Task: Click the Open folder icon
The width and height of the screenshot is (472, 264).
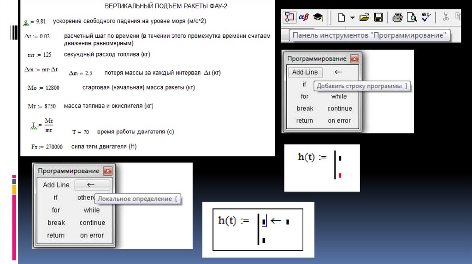Action: tap(365, 18)
